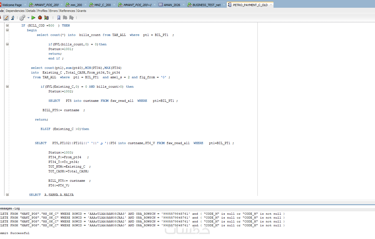Click the SQL icon on MNZ_C_200 tab

pos(92,5)
